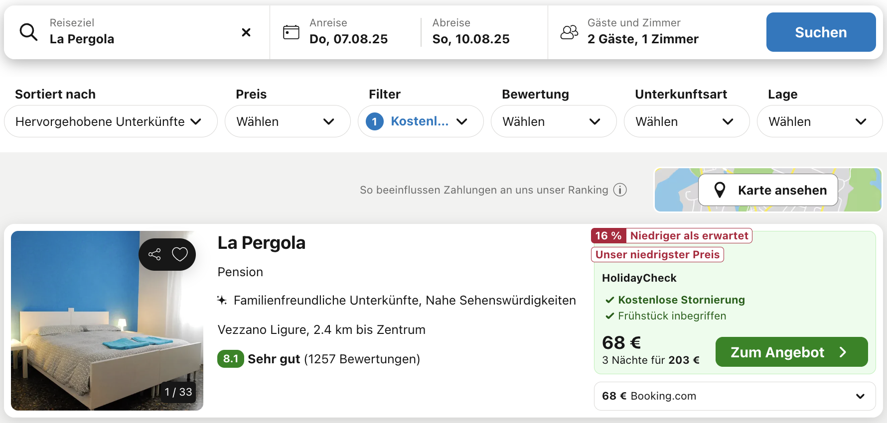This screenshot has width=887, height=423.
Task: Open the Karte ansehen map view
Action: click(x=768, y=190)
